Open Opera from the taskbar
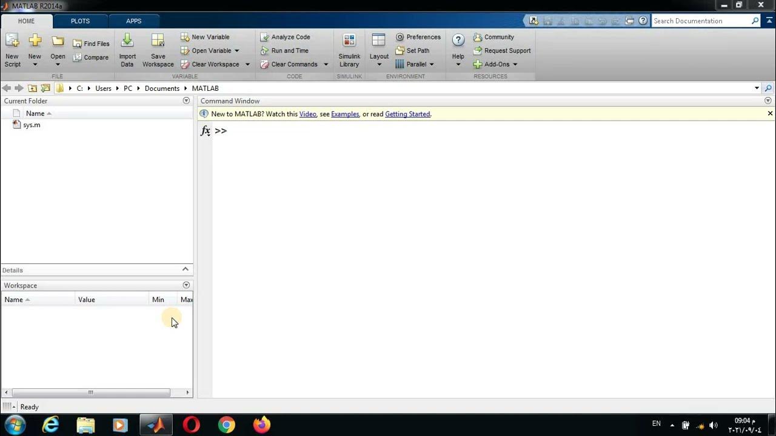The width and height of the screenshot is (776, 436). pos(191,424)
